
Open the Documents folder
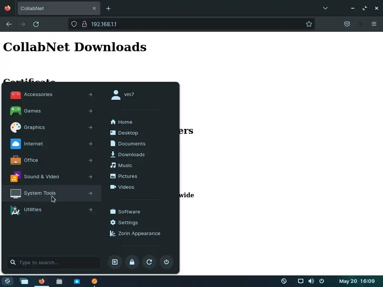point(128,144)
